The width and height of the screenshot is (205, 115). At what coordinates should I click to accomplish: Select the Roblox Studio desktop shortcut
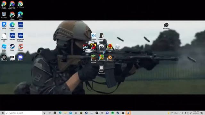pos(4,48)
